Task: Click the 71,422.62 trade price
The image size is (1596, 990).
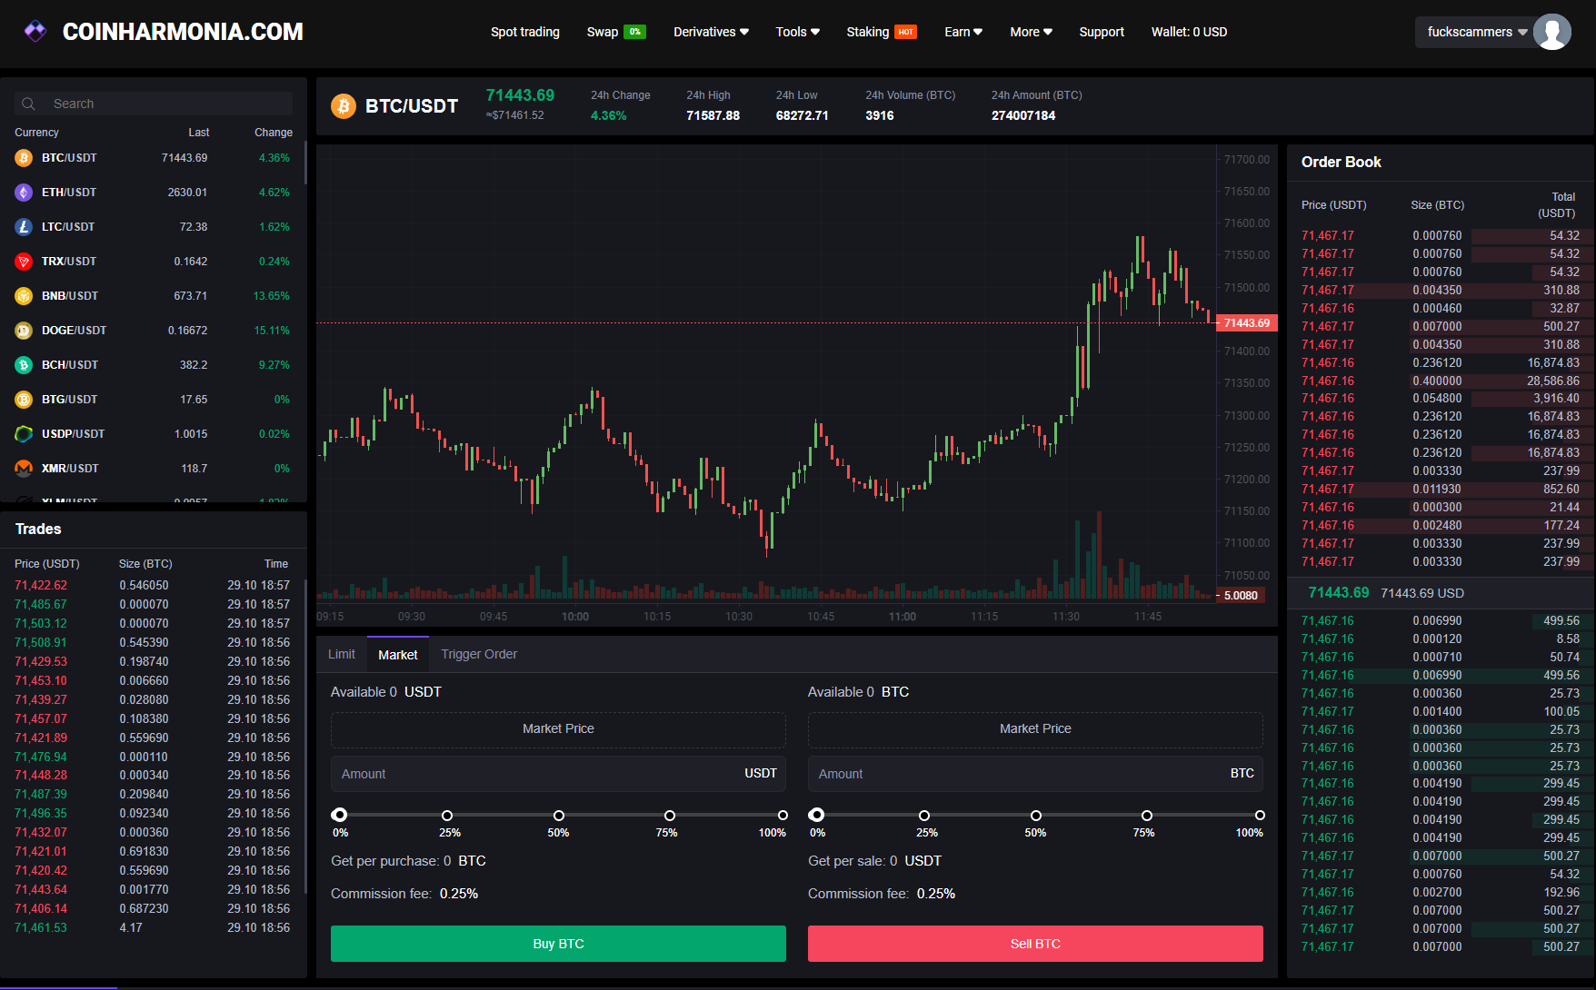Action: tap(41, 586)
